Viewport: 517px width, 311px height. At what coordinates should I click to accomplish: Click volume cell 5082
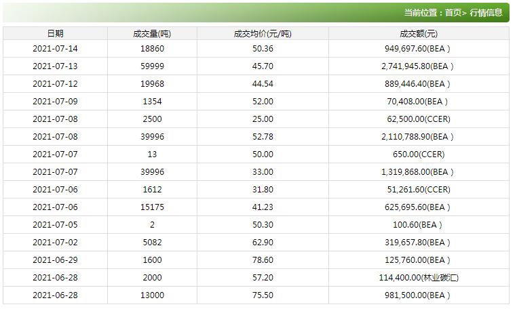coord(152,242)
